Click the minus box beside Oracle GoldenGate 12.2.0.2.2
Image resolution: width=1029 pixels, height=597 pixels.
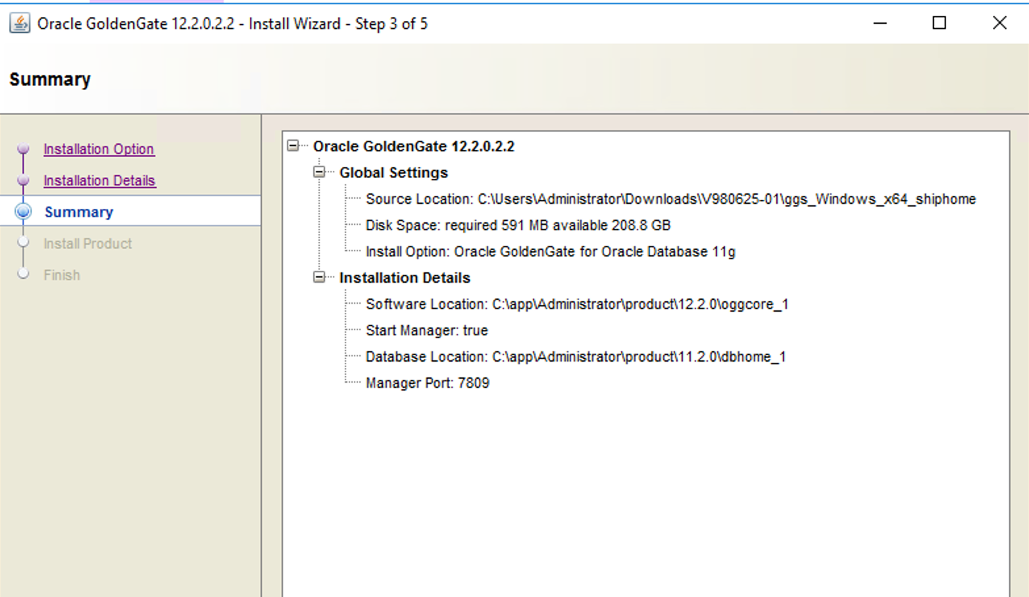pyautogui.click(x=292, y=145)
